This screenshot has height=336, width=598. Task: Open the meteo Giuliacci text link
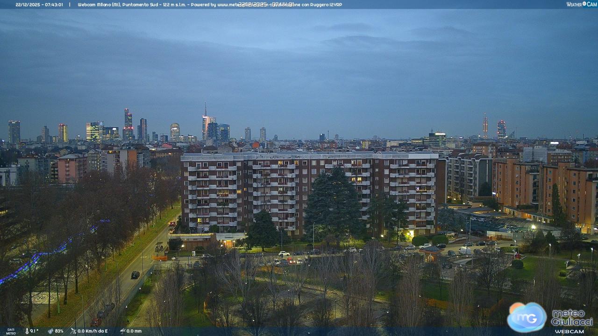(572, 317)
